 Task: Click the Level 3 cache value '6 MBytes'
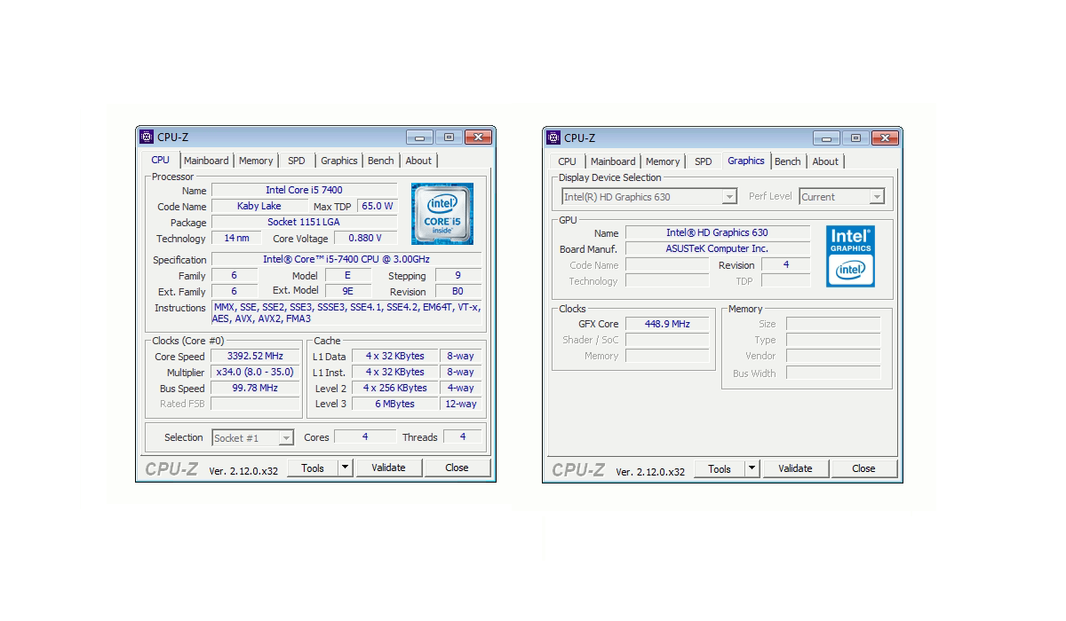coord(394,404)
